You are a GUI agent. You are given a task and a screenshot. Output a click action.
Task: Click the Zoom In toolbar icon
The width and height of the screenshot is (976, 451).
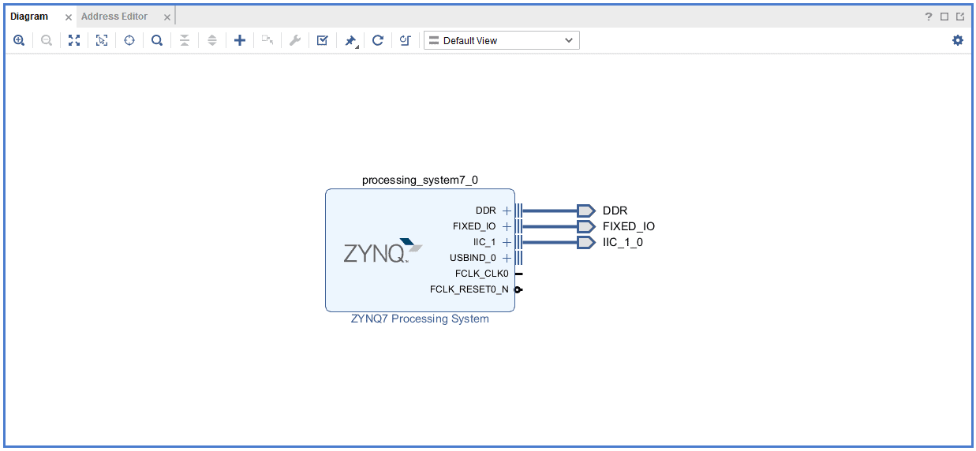tap(19, 40)
